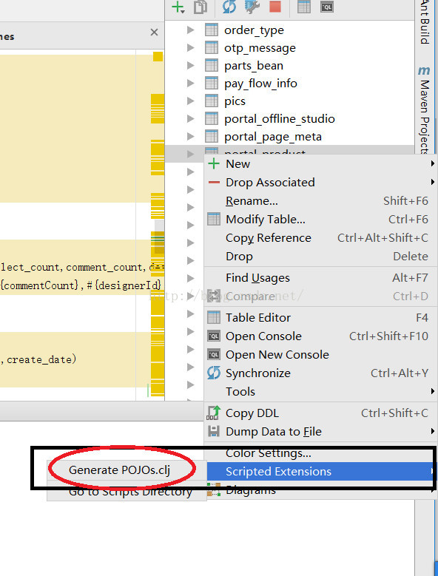
Task: Open the table editor toolbar icon
Action: click(304, 7)
